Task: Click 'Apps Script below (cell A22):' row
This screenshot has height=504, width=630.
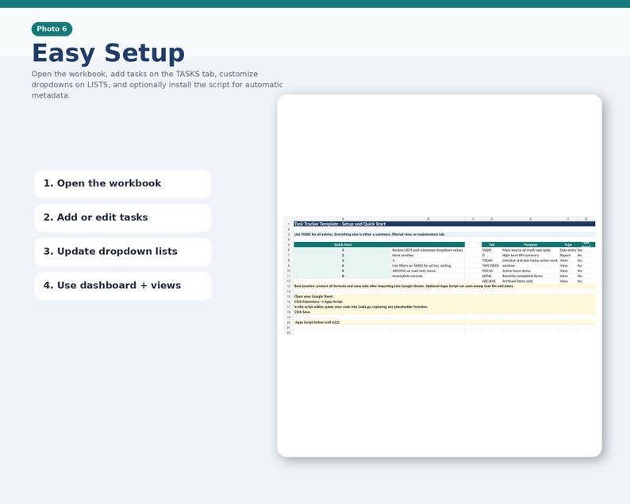Action: 444,322
